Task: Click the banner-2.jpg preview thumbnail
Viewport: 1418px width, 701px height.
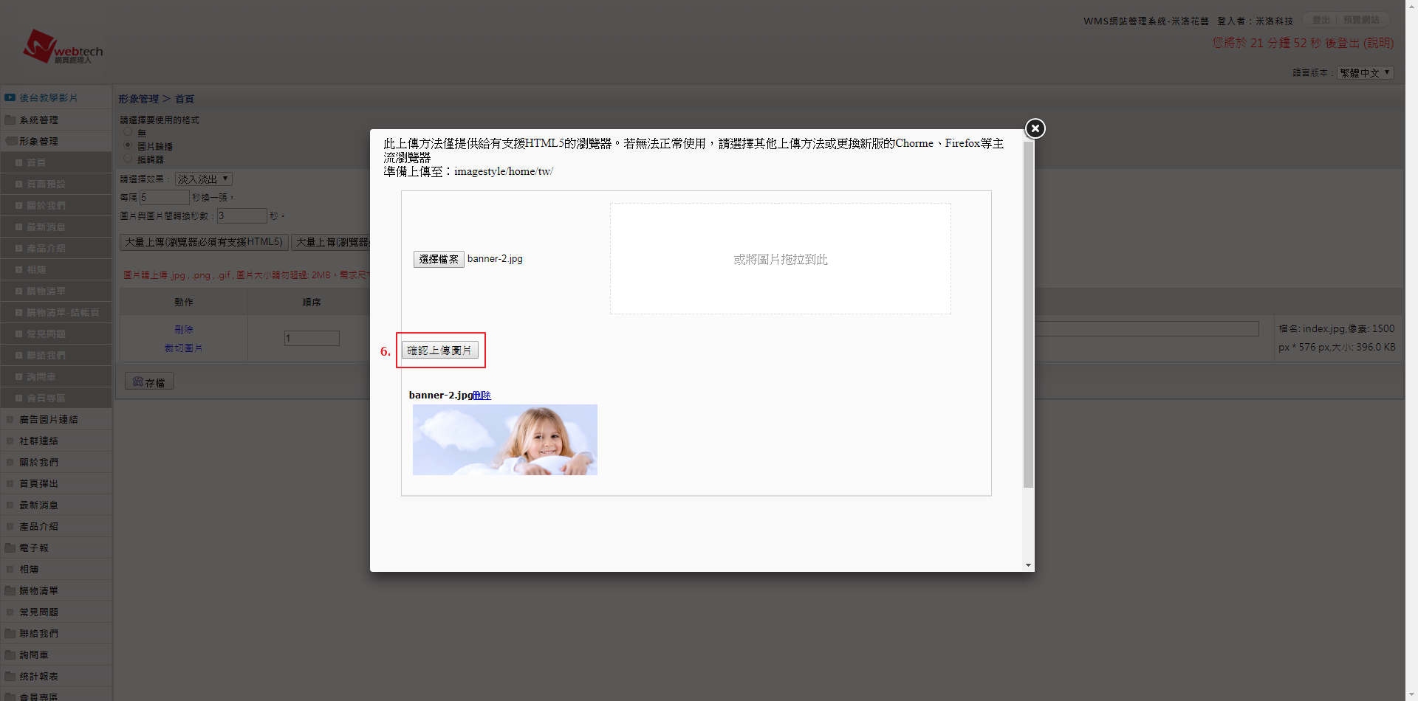Action: [x=504, y=440]
